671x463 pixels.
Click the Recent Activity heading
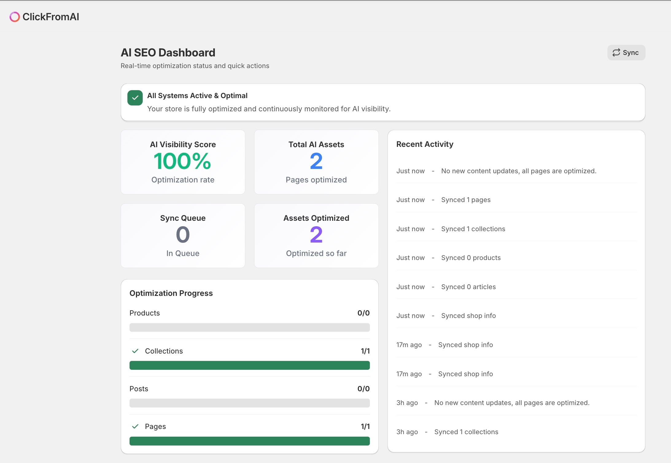click(x=425, y=144)
